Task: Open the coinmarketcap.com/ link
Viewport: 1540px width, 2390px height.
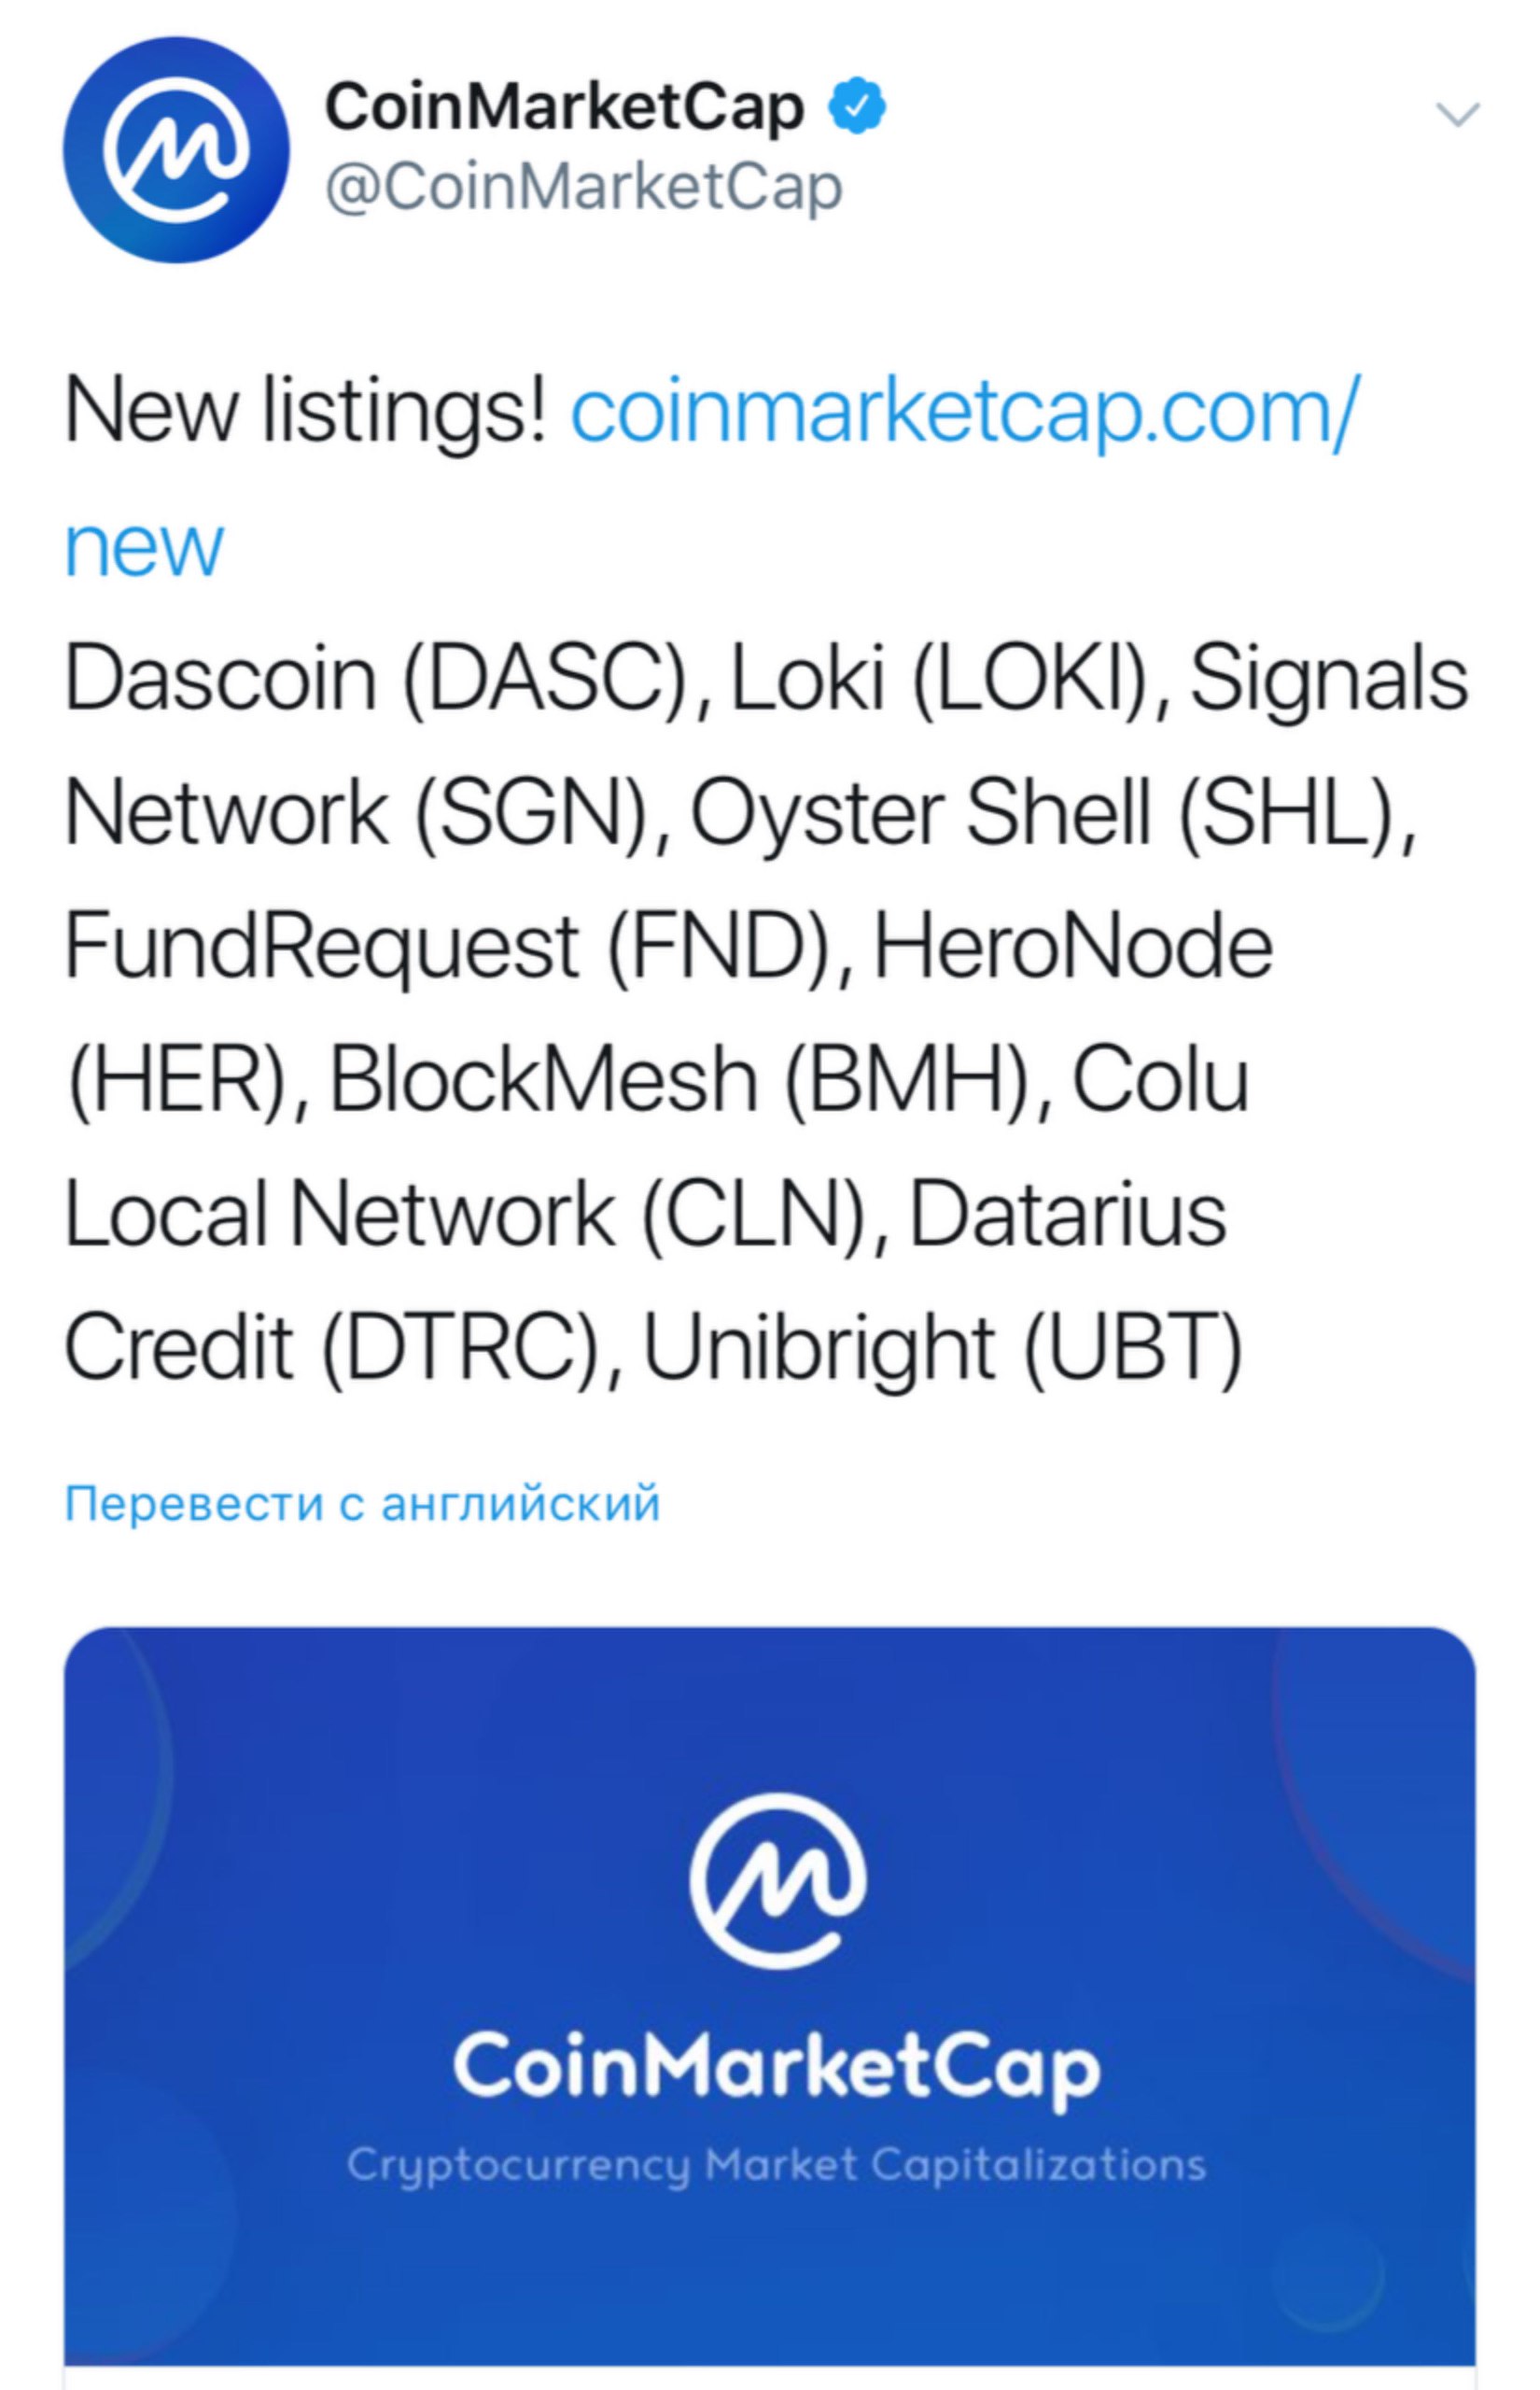Action: [964, 412]
